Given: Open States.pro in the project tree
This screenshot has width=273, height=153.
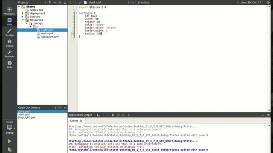Looking at the screenshot, I should [36, 10].
